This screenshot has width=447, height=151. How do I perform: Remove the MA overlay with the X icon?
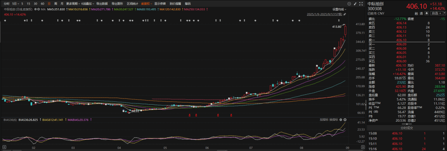coord(39,9)
